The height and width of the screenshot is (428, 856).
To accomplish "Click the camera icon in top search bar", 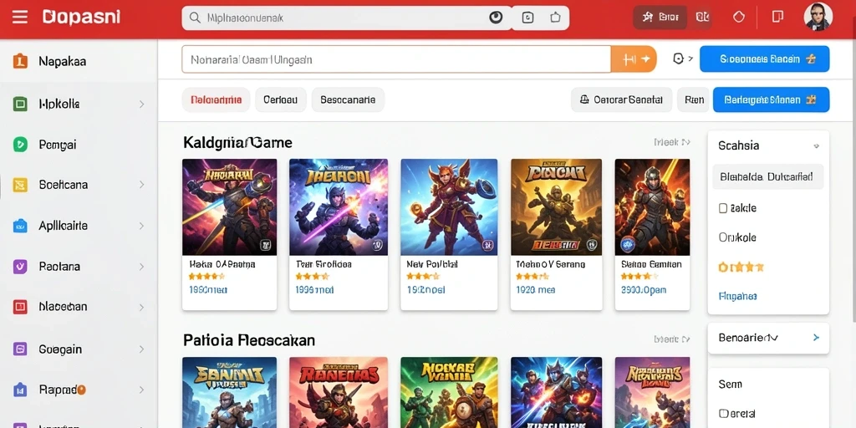I will tap(527, 18).
